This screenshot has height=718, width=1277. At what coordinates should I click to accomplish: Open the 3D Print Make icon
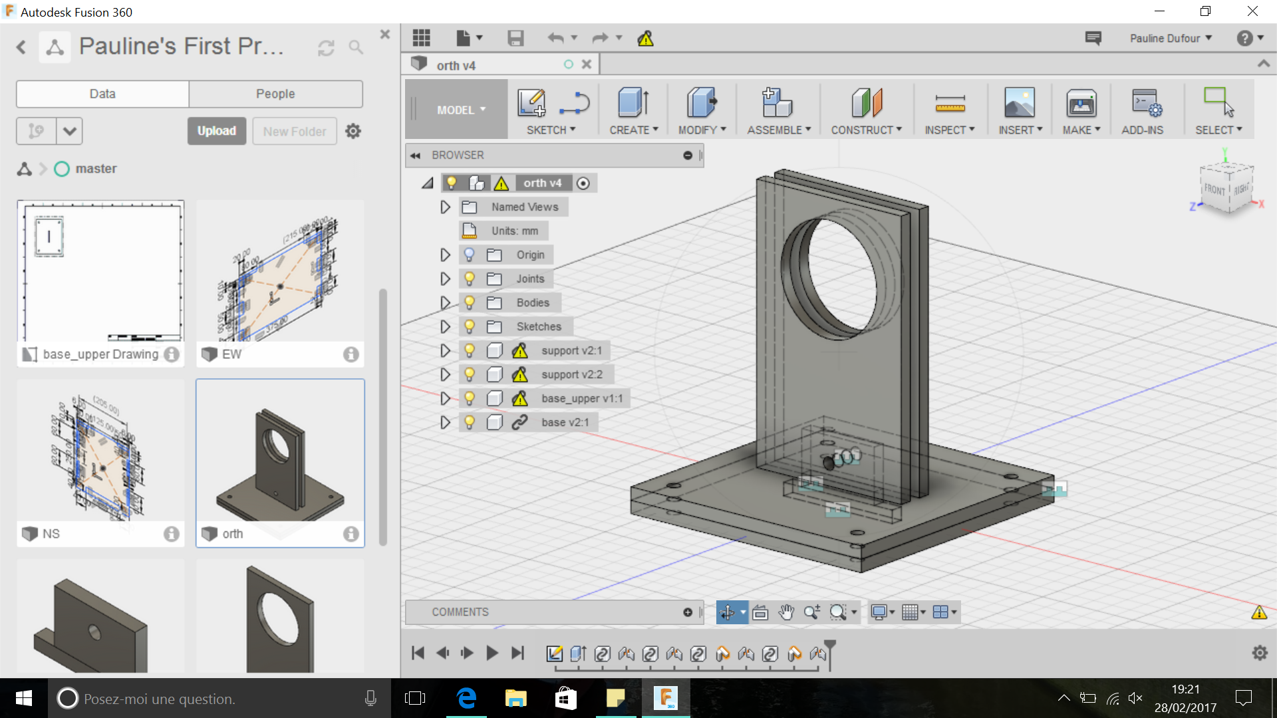point(1081,103)
